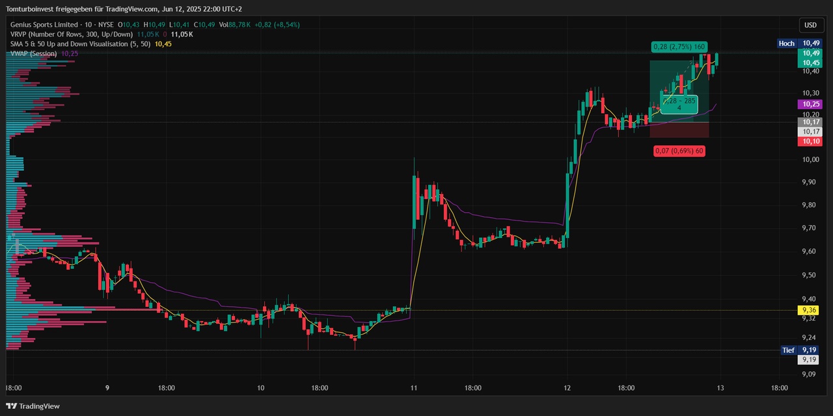Click the 9,24 price scale label
The height and width of the screenshot is (416, 833).
coord(810,337)
